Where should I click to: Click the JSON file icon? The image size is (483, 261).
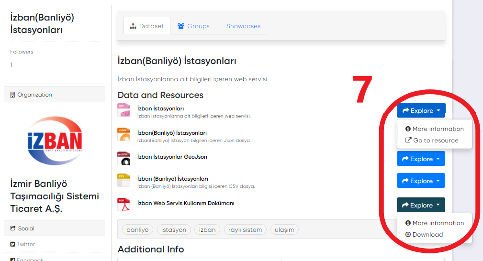point(124,134)
